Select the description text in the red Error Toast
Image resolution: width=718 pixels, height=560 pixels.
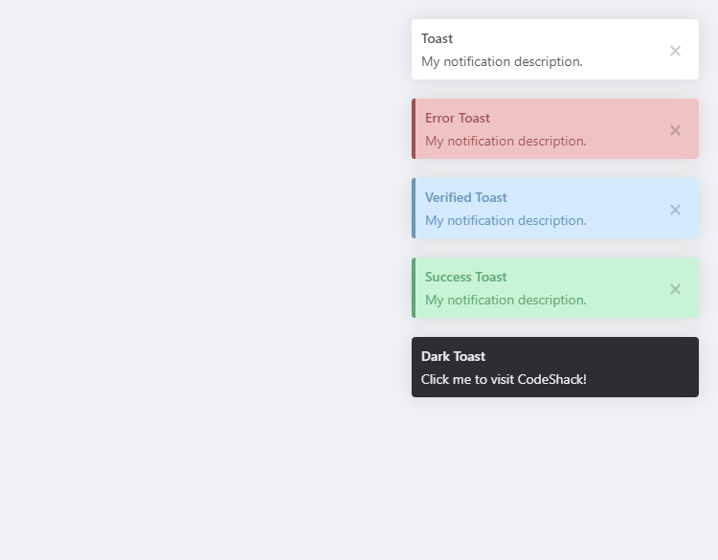coord(505,141)
